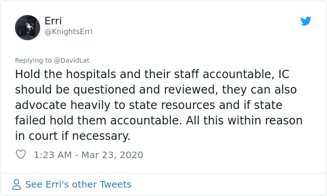This screenshot has width=327, height=196.
Task: Click the display name Erri
Action: pyautogui.click(x=52, y=21)
